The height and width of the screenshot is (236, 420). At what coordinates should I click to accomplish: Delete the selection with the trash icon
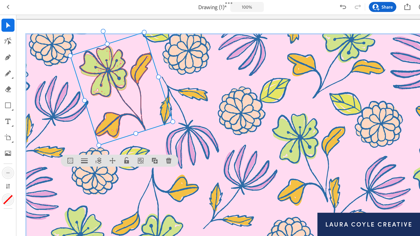click(x=168, y=161)
